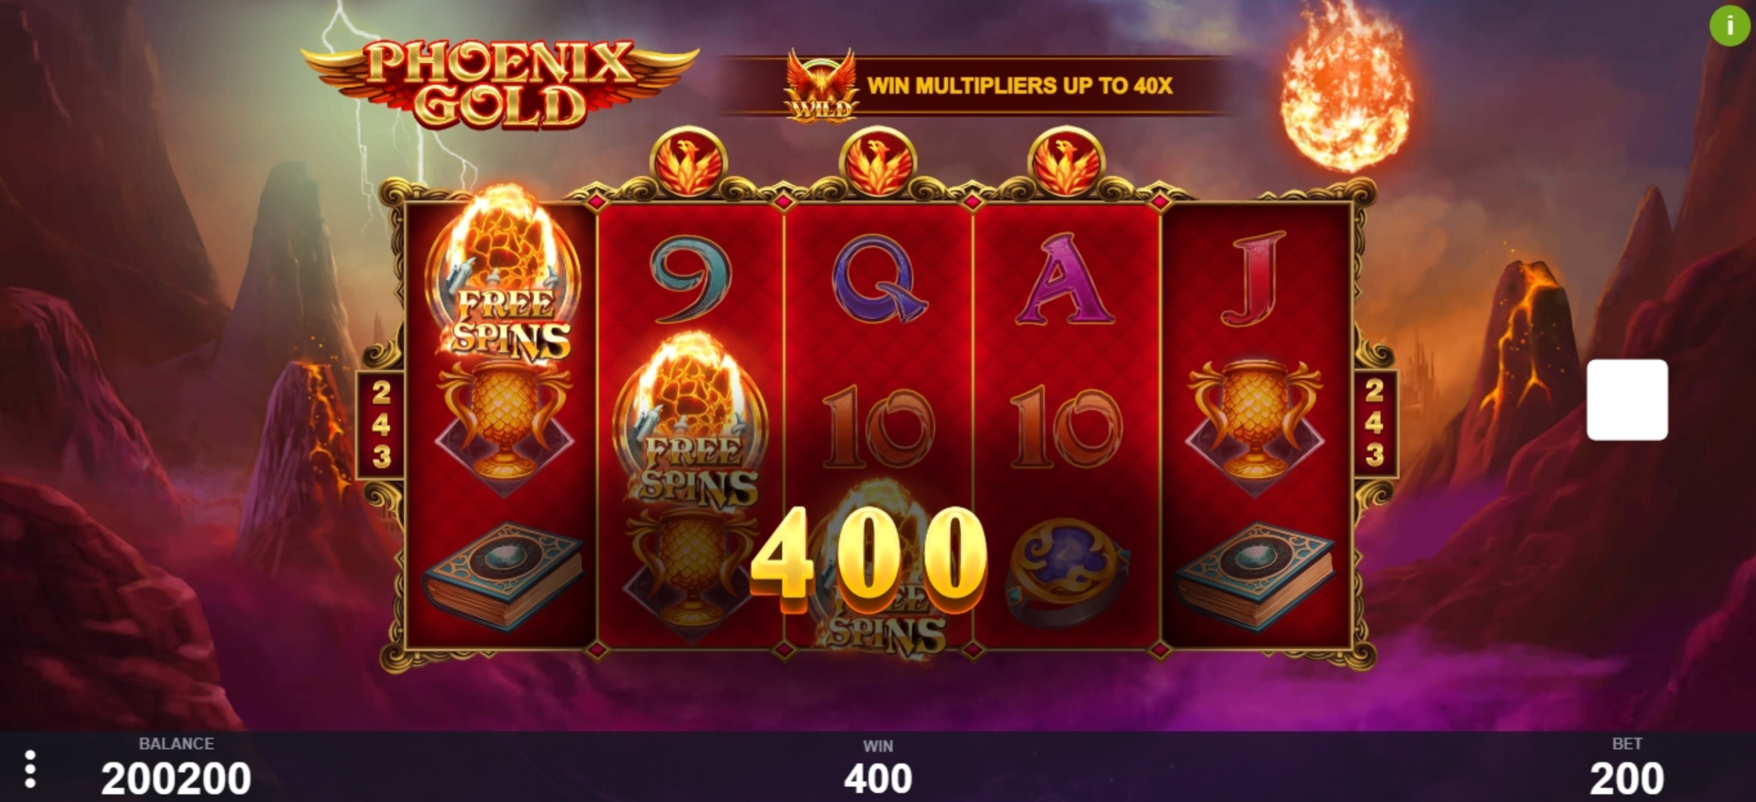The width and height of the screenshot is (1756, 802).
Task: Click the Bet amount 200
Action: [1627, 779]
